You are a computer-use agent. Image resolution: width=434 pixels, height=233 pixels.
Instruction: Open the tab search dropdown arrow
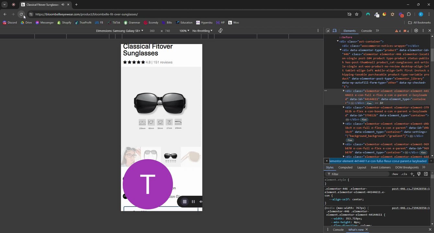pos(5,5)
